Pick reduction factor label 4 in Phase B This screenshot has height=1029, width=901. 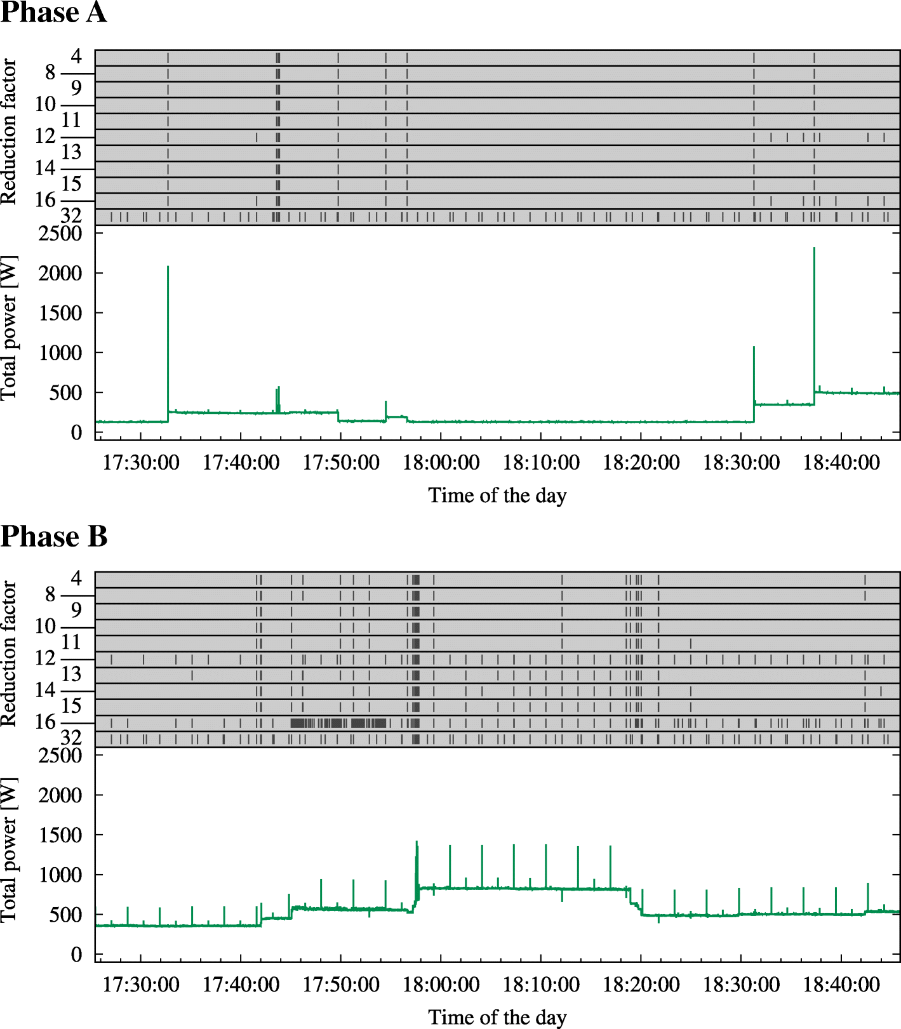[x=76, y=578]
